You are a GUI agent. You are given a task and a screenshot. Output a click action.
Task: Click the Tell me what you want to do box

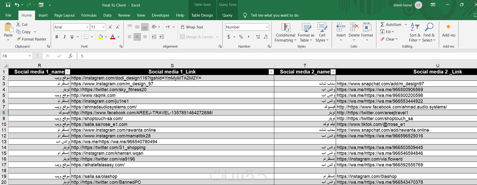(x=274, y=15)
